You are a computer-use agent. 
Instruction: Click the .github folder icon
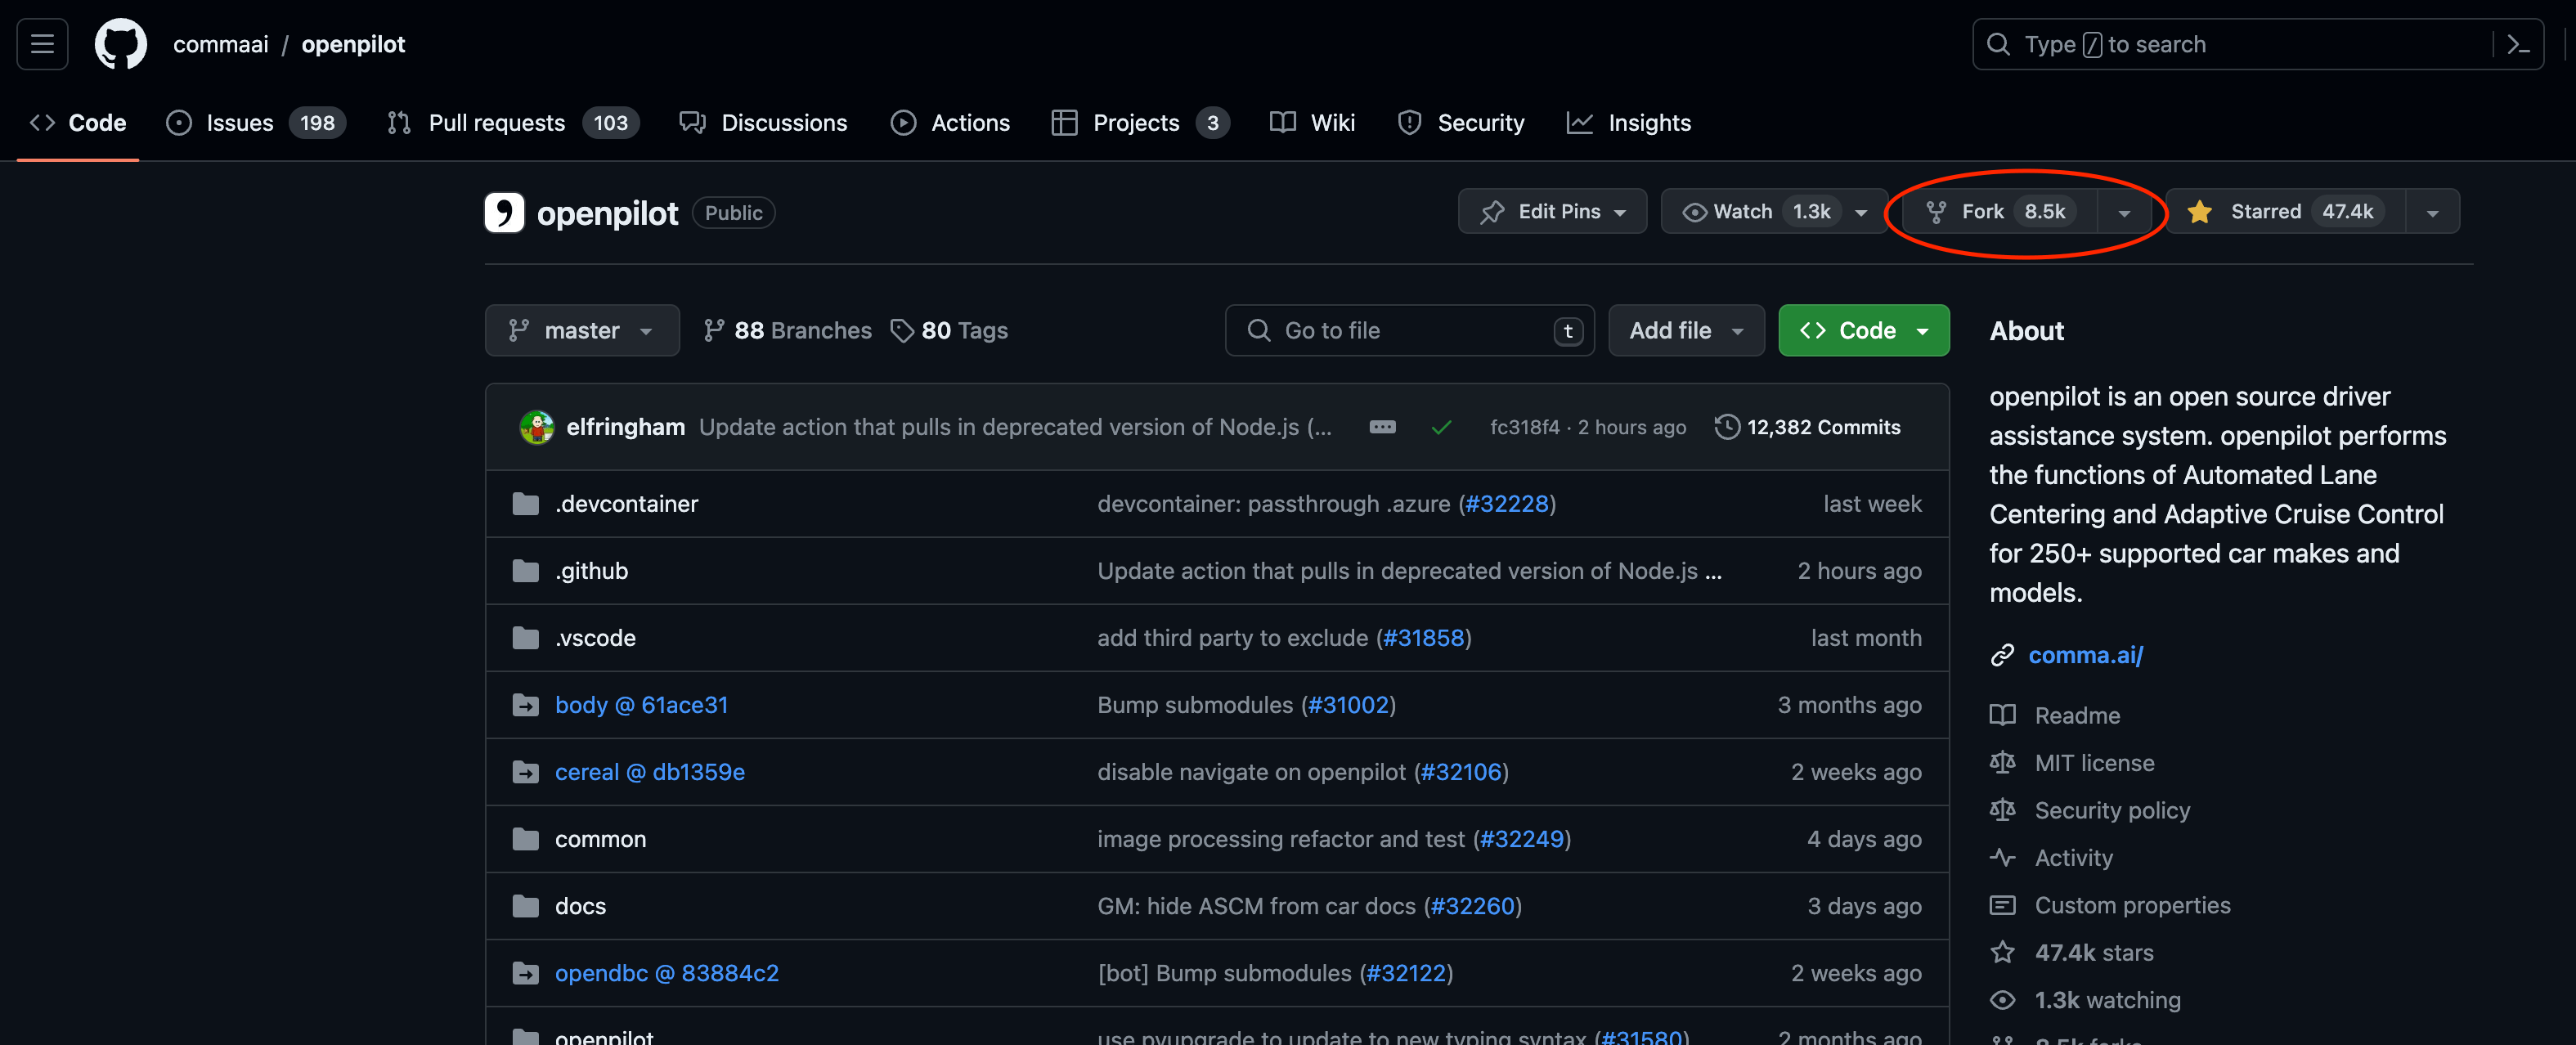[x=525, y=571]
